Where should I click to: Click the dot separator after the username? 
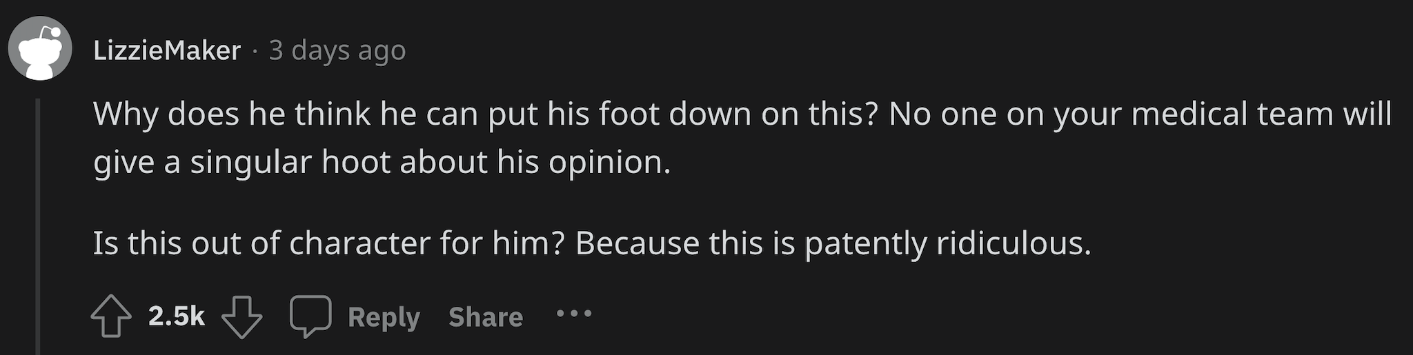(x=255, y=50)
